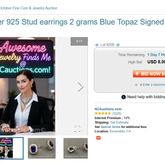Select the Awesome Jewelry promo thumbnail
This screenshot has width=165, height=165.
[12, 148]
